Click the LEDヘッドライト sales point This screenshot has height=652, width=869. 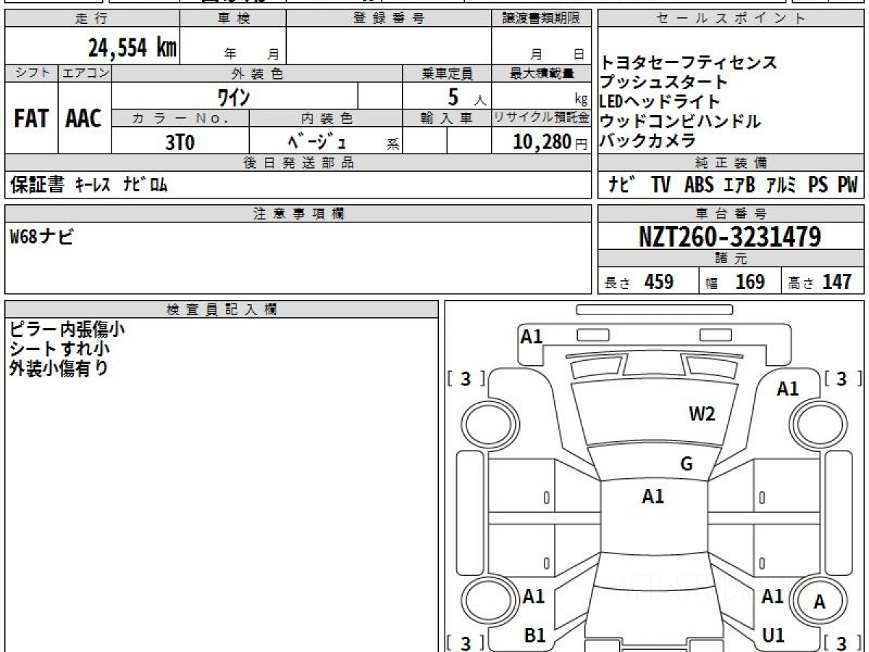tap(660, 101)
